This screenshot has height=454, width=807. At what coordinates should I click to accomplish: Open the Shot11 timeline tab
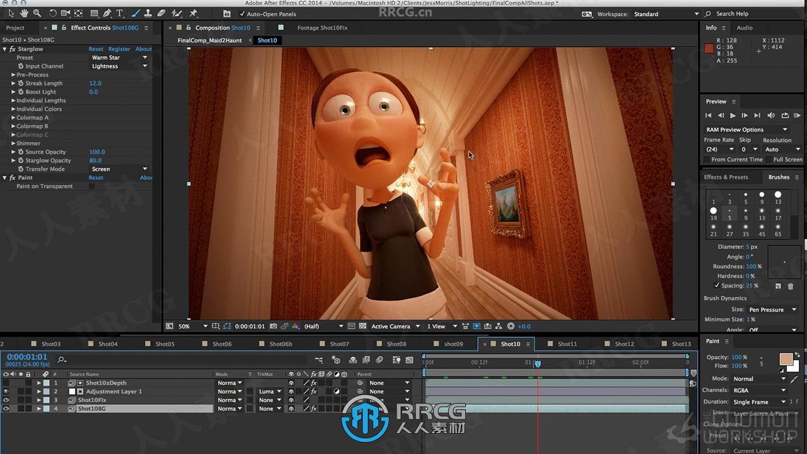[x=567, y=344]
